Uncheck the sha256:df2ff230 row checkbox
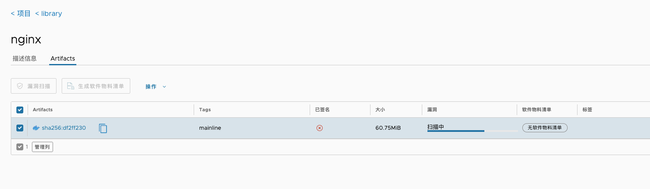 pyautogui.click(x=20, y=128)
